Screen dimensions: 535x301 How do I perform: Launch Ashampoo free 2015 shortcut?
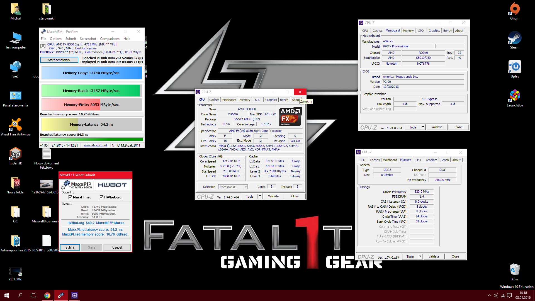[x=16, y=243]
